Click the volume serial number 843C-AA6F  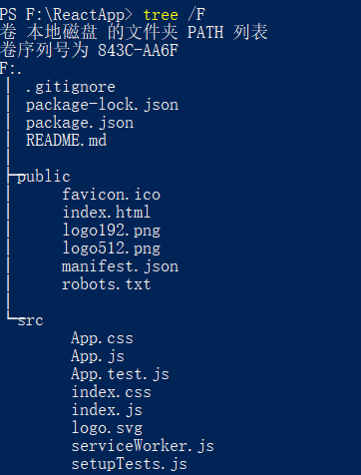coord(138,51)
